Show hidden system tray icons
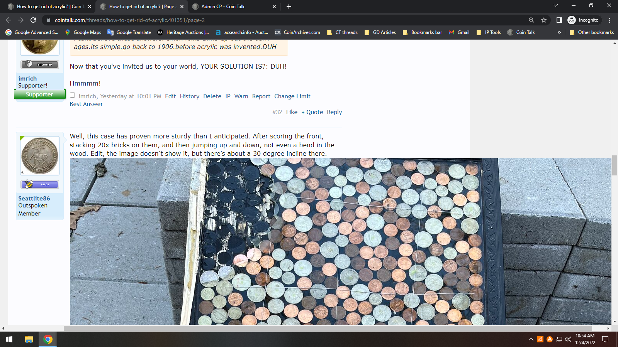 (x=531, y=339)
